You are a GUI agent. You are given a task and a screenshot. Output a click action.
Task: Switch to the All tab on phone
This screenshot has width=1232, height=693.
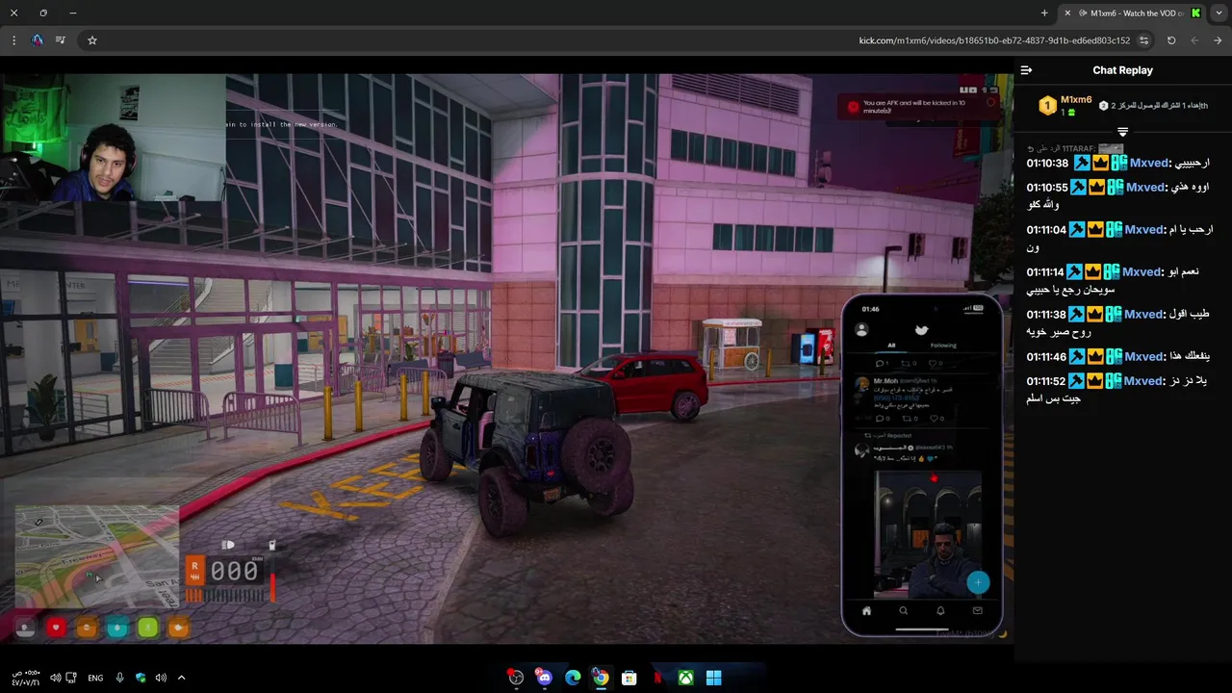click(x=891, y=346)
